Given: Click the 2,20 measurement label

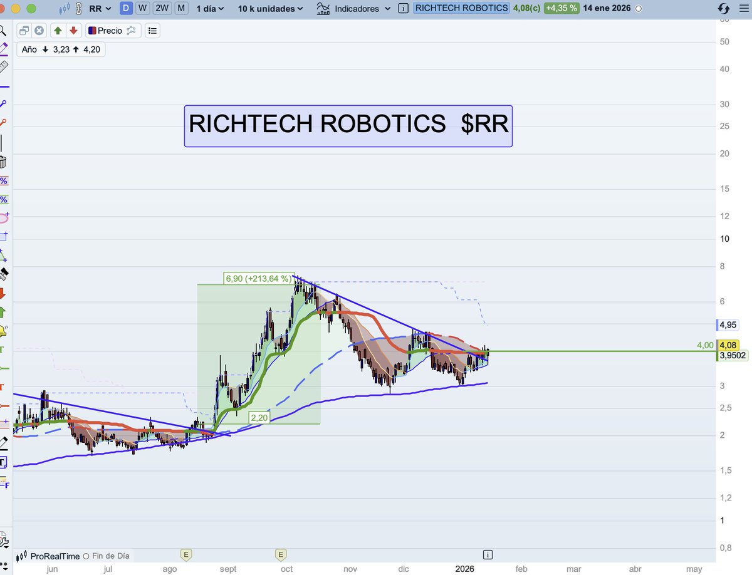Looking at the screenshot, I should 259,417.
